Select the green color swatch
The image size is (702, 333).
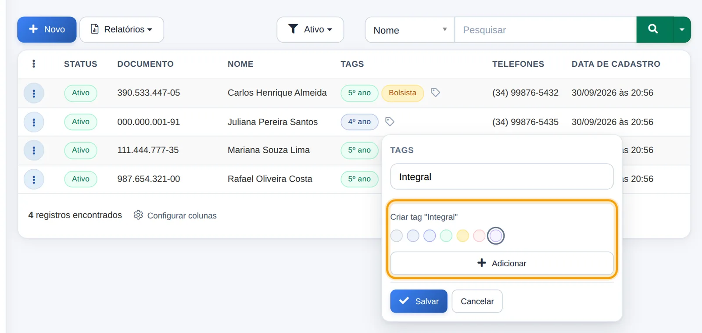[446, 236]
